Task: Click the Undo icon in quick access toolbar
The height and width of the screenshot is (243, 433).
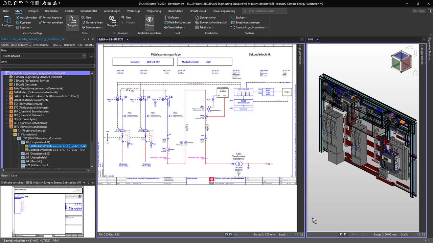Action: click(21, 3)
